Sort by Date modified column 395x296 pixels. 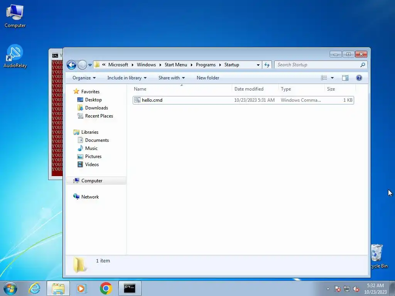pos(255,89)
